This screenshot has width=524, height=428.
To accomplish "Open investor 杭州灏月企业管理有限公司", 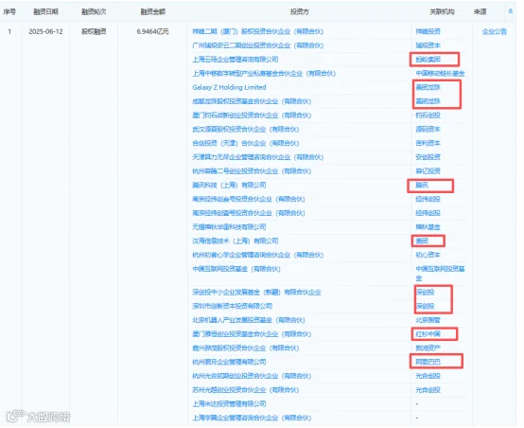I will 229,362.
